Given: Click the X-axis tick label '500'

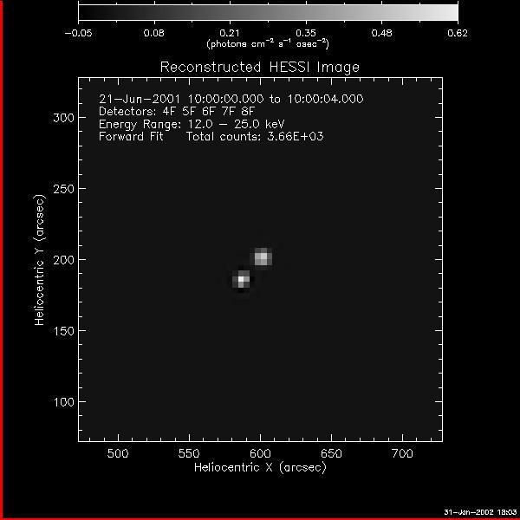Looking at the screenshot, I should click(x=118, y=453).
